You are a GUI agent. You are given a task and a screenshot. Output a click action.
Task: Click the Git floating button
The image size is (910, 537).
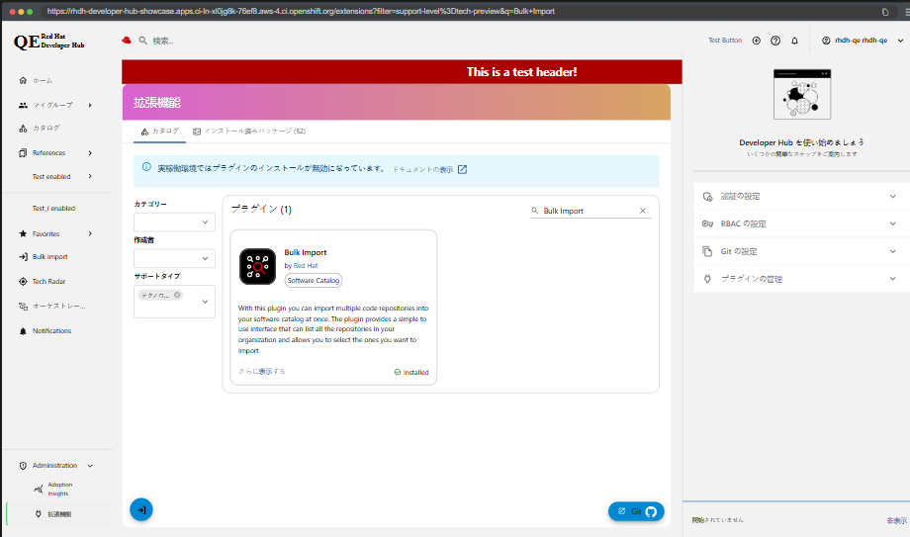click(x=636, y=511)
